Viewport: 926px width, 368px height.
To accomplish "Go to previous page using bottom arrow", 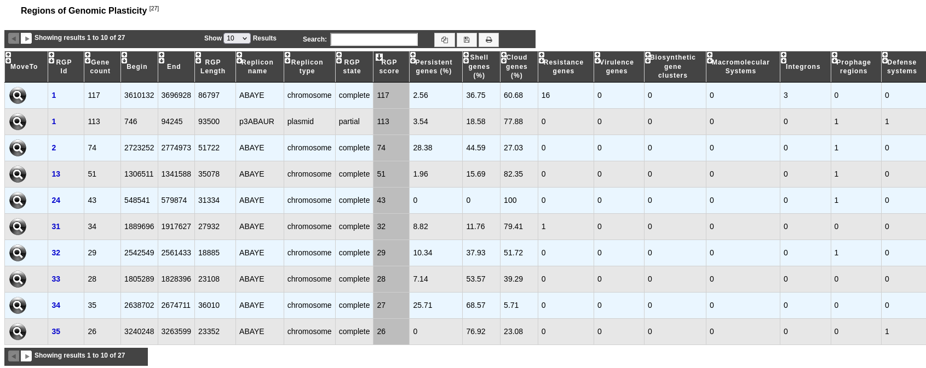I will point(14,356).
